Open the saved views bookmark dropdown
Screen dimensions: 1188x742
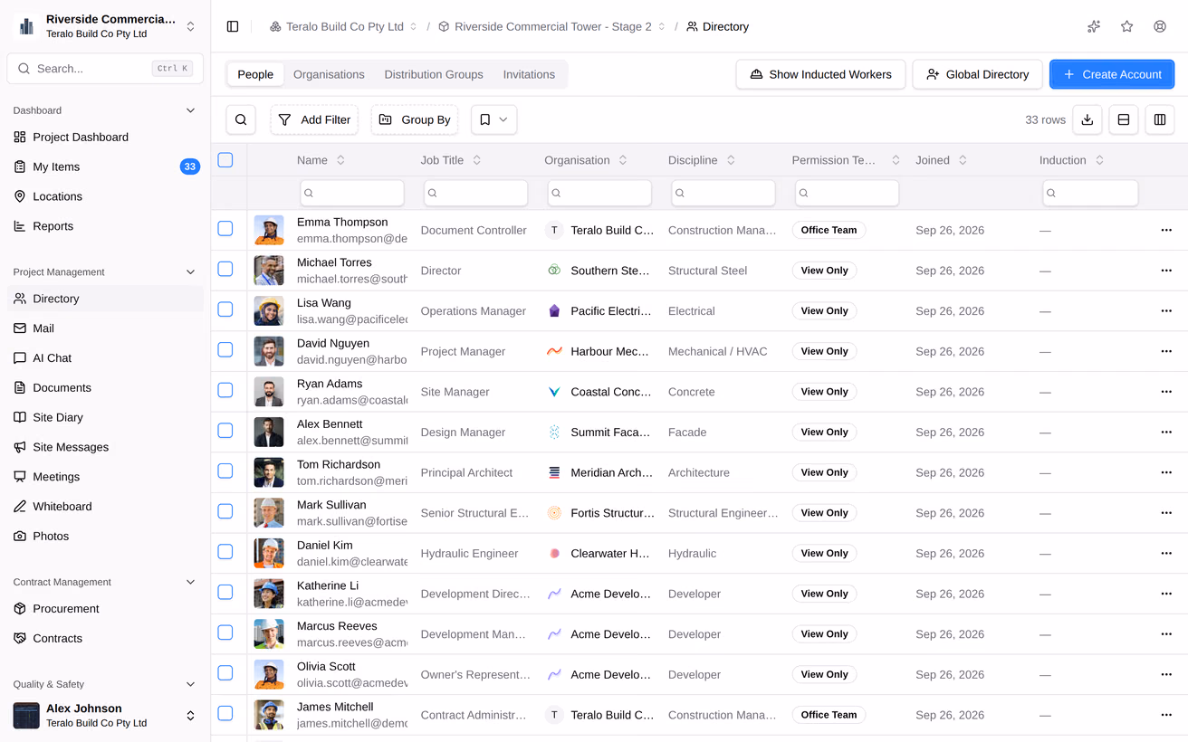click(x=493, y=119)
